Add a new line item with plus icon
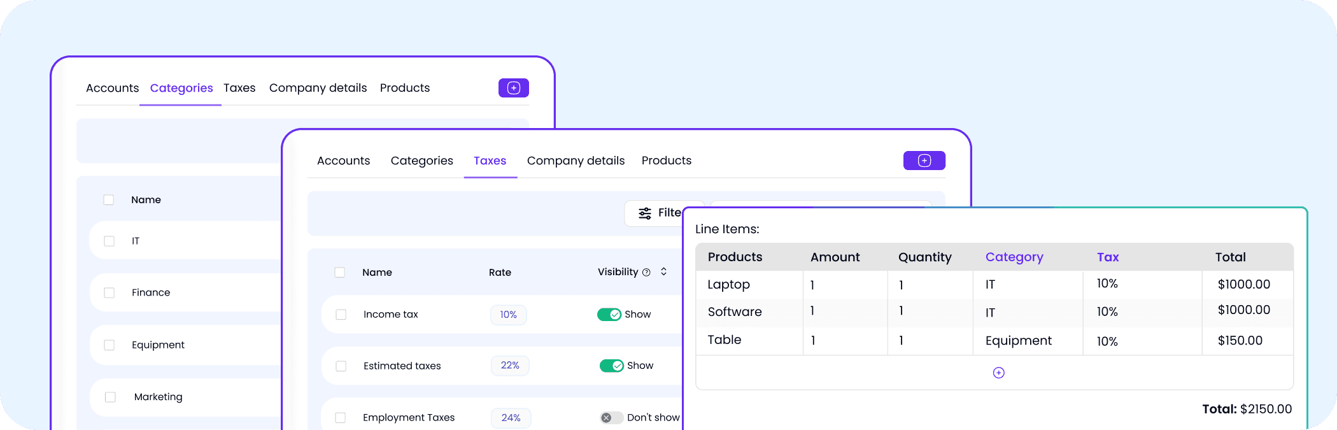The image size is (1337, 430). [998, 373]
